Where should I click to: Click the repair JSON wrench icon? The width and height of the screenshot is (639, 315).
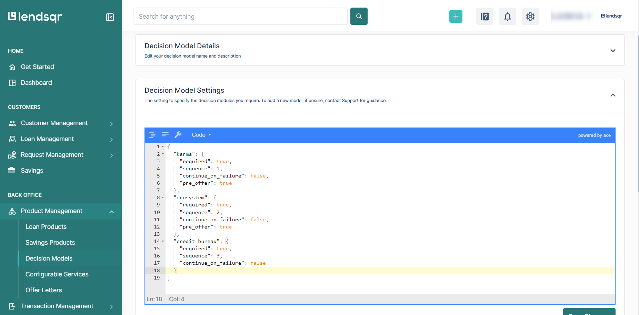pos(178,135)
